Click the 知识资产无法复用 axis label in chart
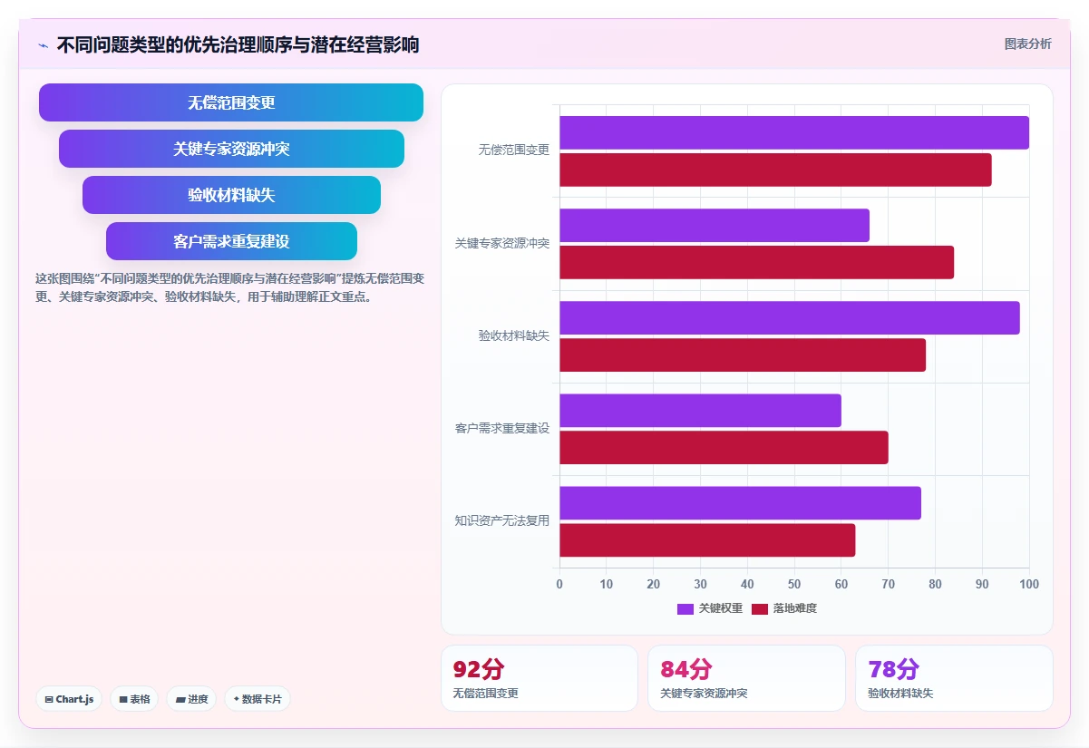Image resolution: width=1089 pixels, height=748 pixels. [x=502, y=521]
